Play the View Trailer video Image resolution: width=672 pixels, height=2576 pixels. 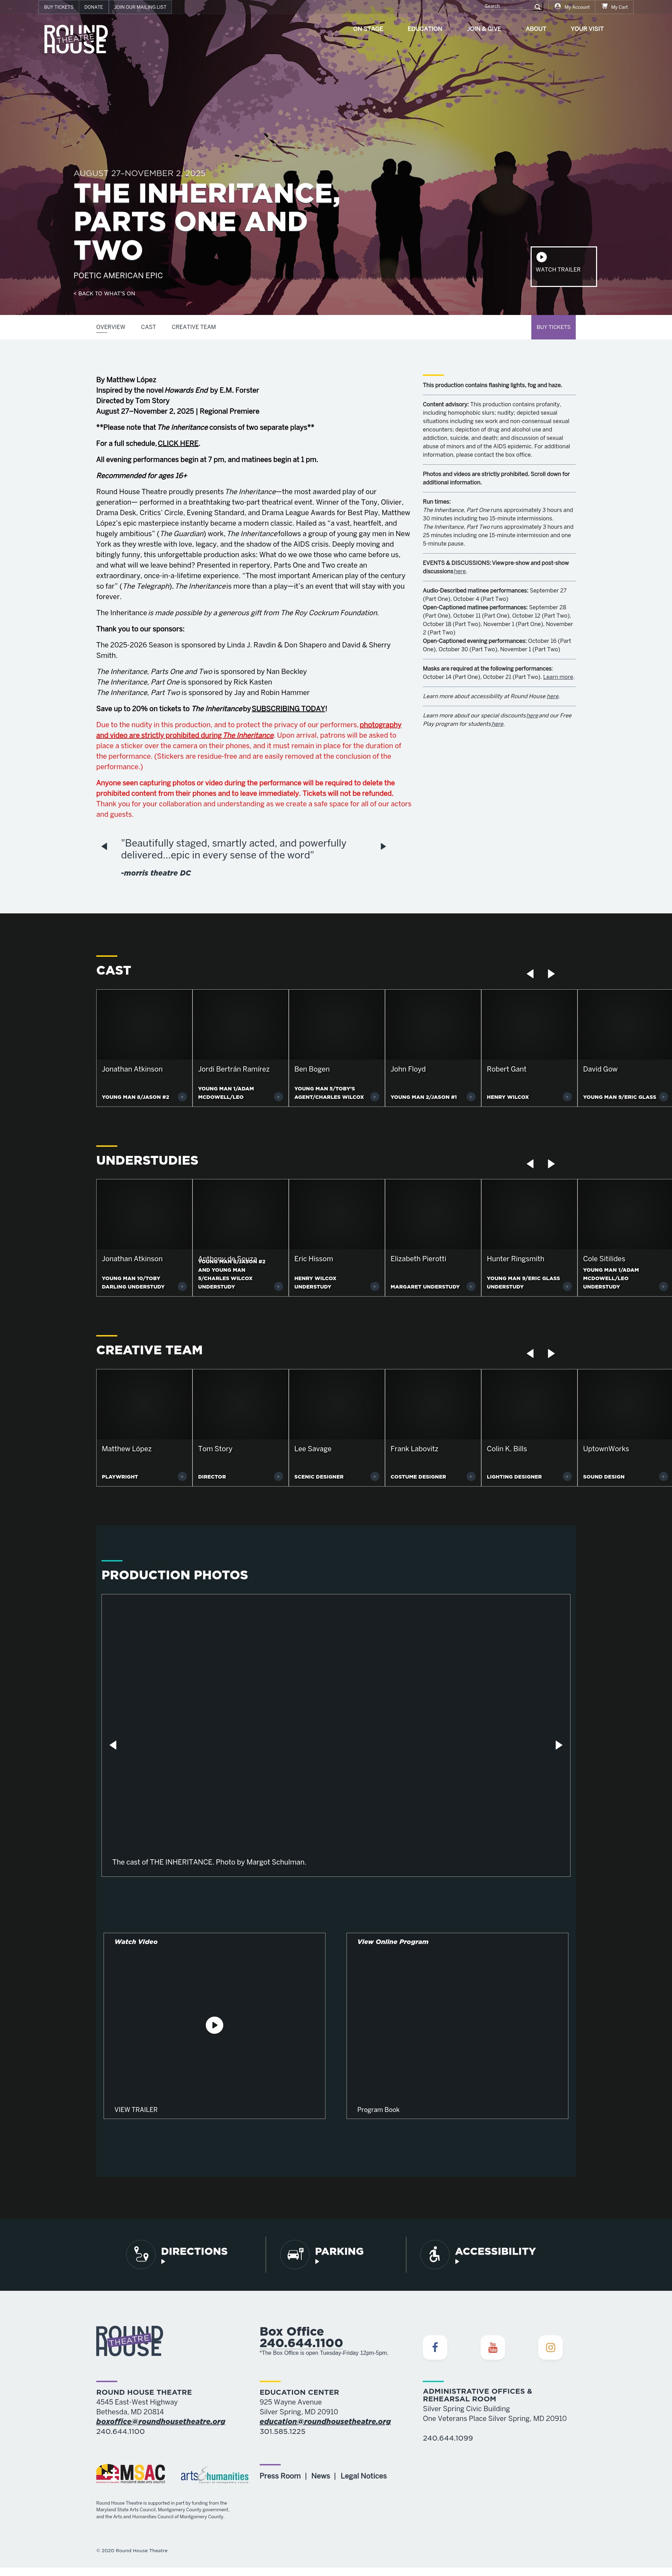point(214,2025)
